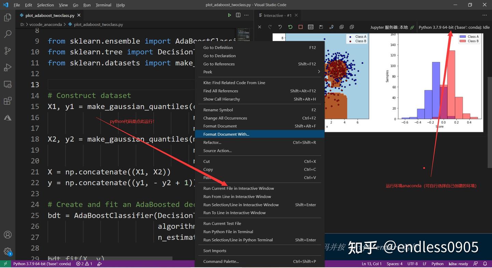
Task: Open the Extensions view
Action: click(8, 100)
